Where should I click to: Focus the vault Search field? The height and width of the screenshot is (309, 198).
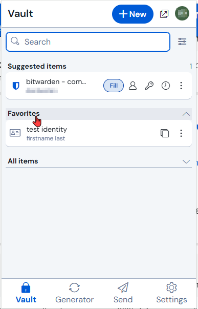click(88, 42)
